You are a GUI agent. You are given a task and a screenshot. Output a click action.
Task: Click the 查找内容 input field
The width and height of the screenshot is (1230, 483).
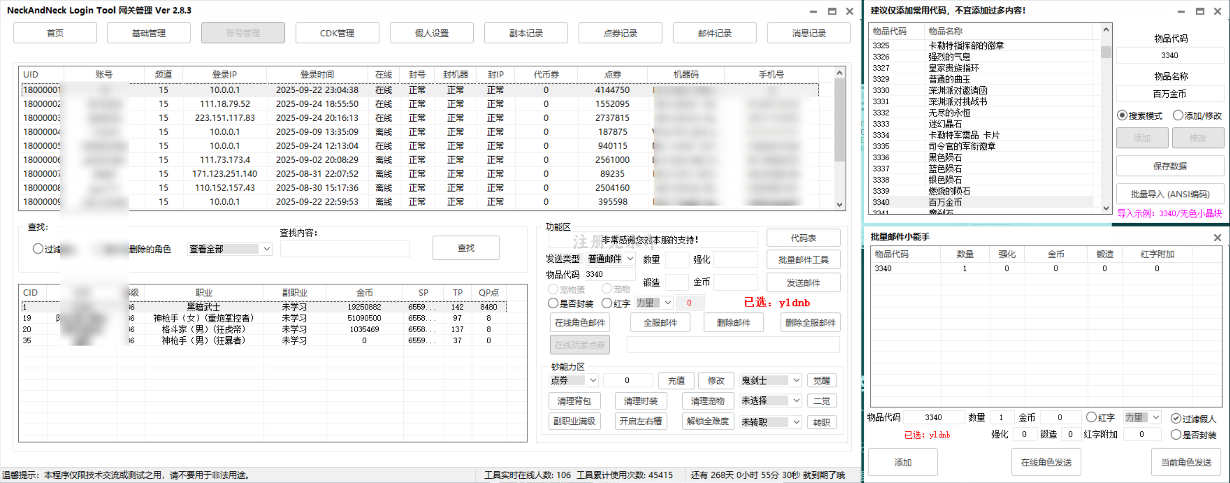pyautogui.click(x=345, y=249)
